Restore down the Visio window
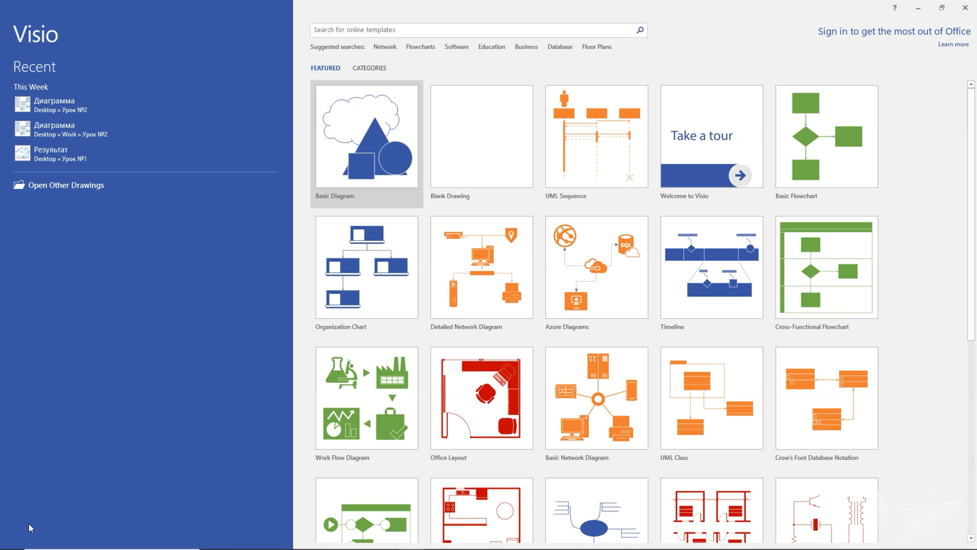The image size is (977, 550). [942, 8]
